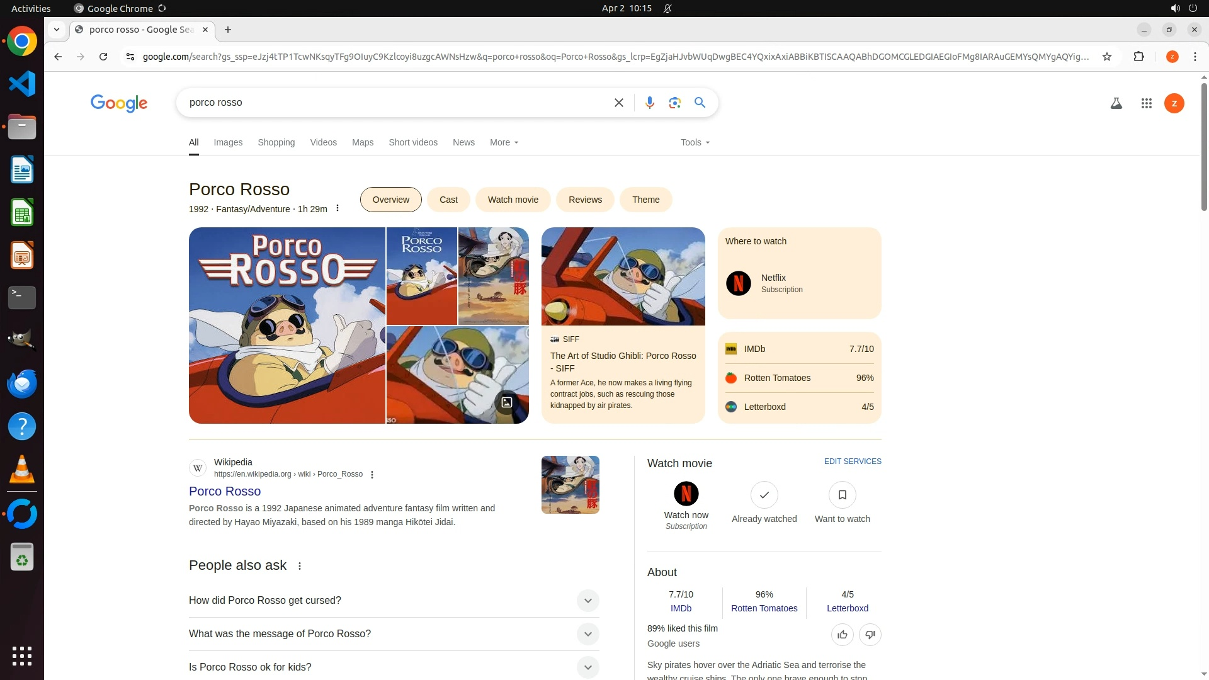Click into the porco rosso search field

coord(390,103)
